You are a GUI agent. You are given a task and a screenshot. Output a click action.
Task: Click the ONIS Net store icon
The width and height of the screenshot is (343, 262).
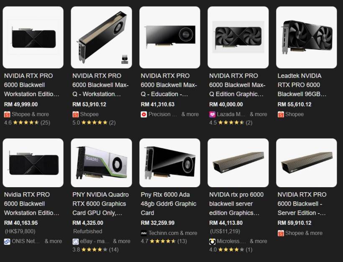tap(7, 242)
